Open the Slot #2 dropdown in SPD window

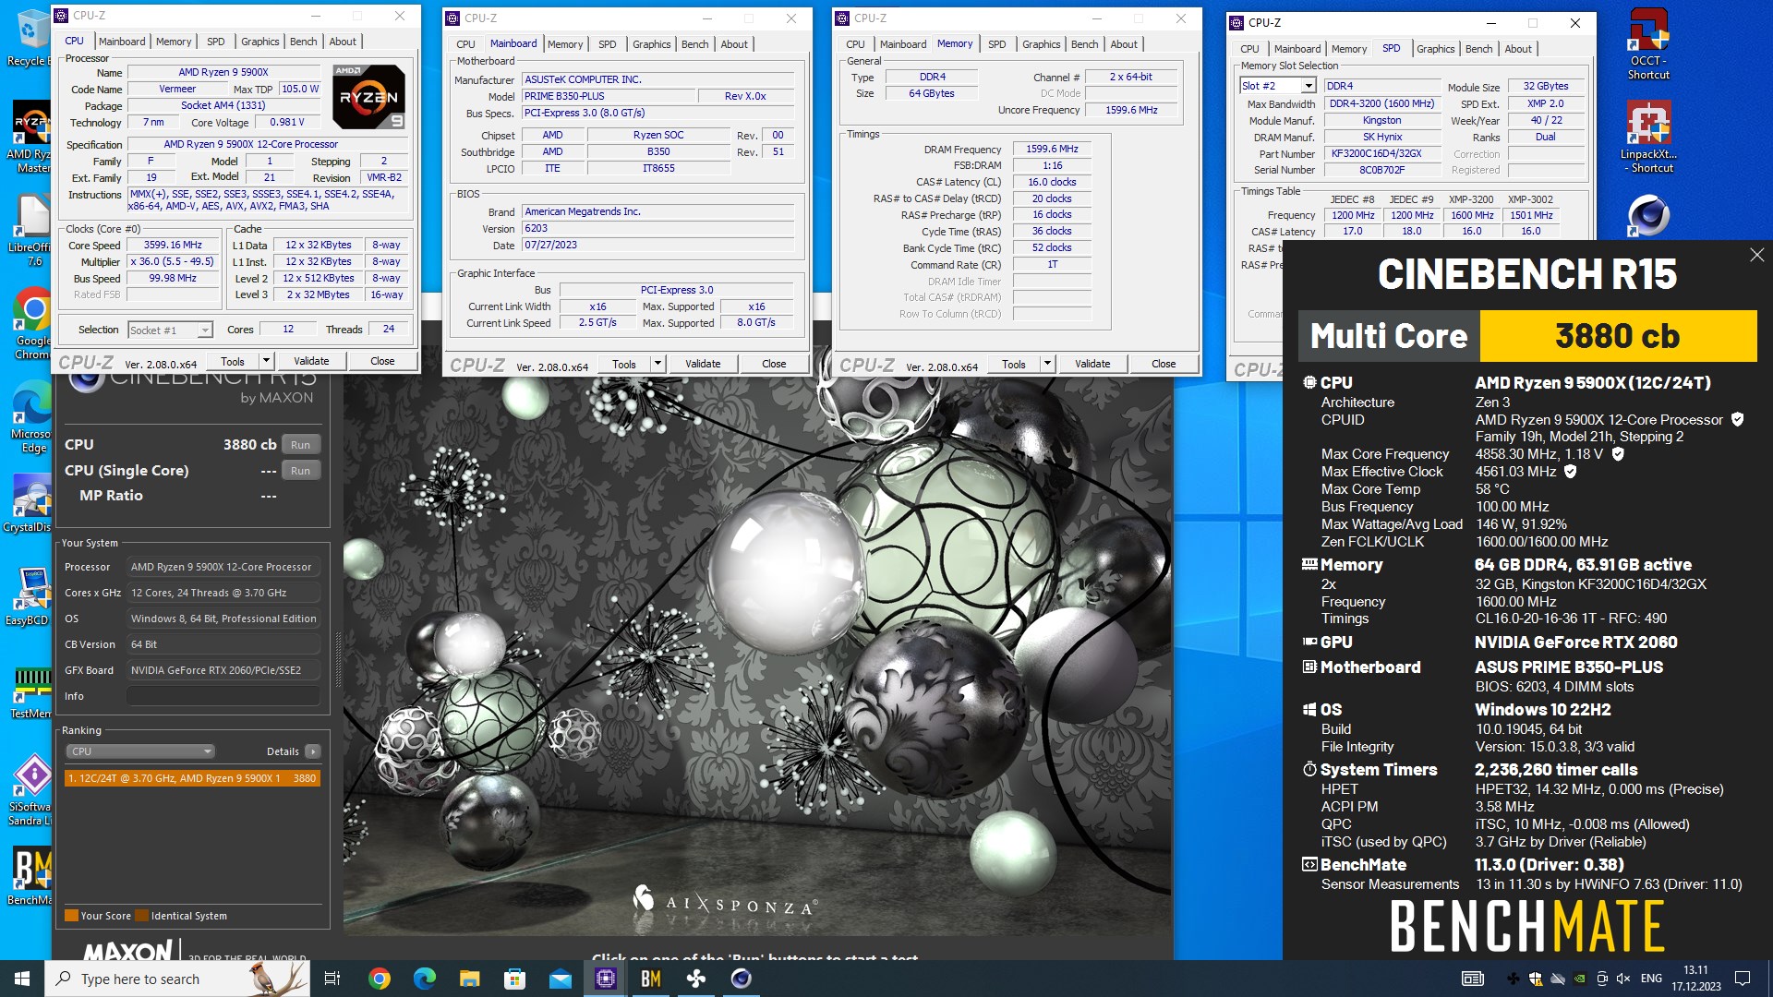(x=1308, y=86)
